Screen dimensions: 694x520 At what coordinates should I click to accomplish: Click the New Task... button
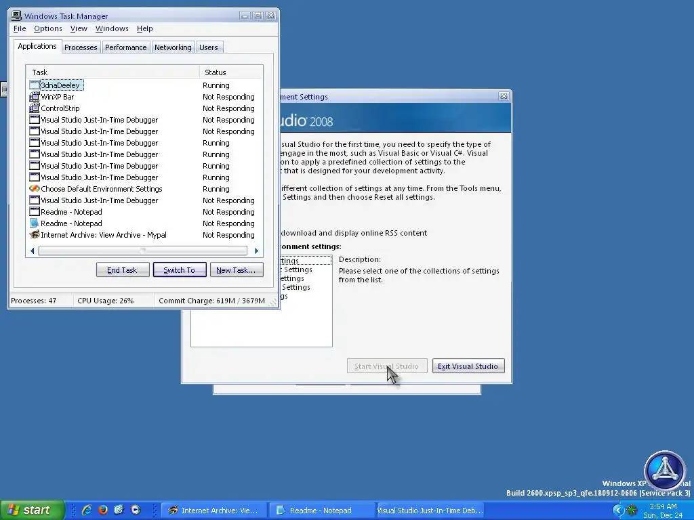coord(237,269)
